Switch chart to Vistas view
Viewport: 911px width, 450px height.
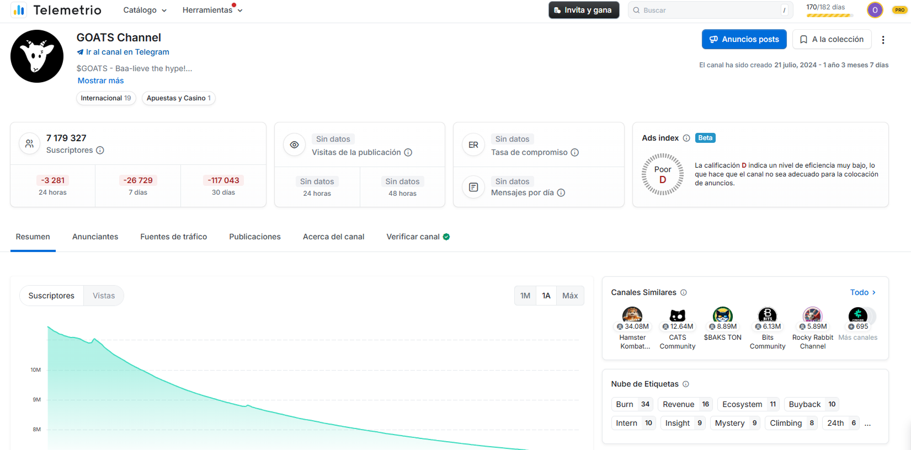click(x=104, y=296)
